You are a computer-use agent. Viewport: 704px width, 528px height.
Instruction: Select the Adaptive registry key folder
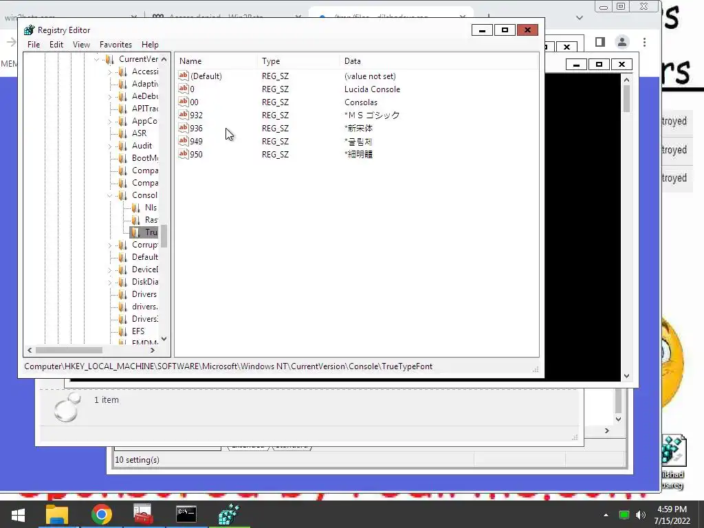pos(122,84)
